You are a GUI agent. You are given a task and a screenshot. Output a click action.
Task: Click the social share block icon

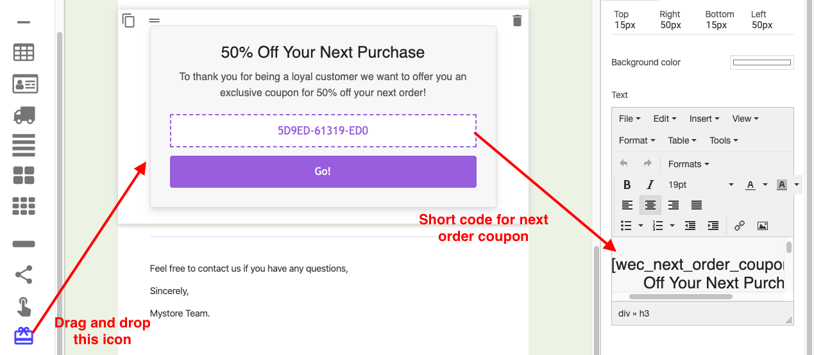tap(24, 275)
